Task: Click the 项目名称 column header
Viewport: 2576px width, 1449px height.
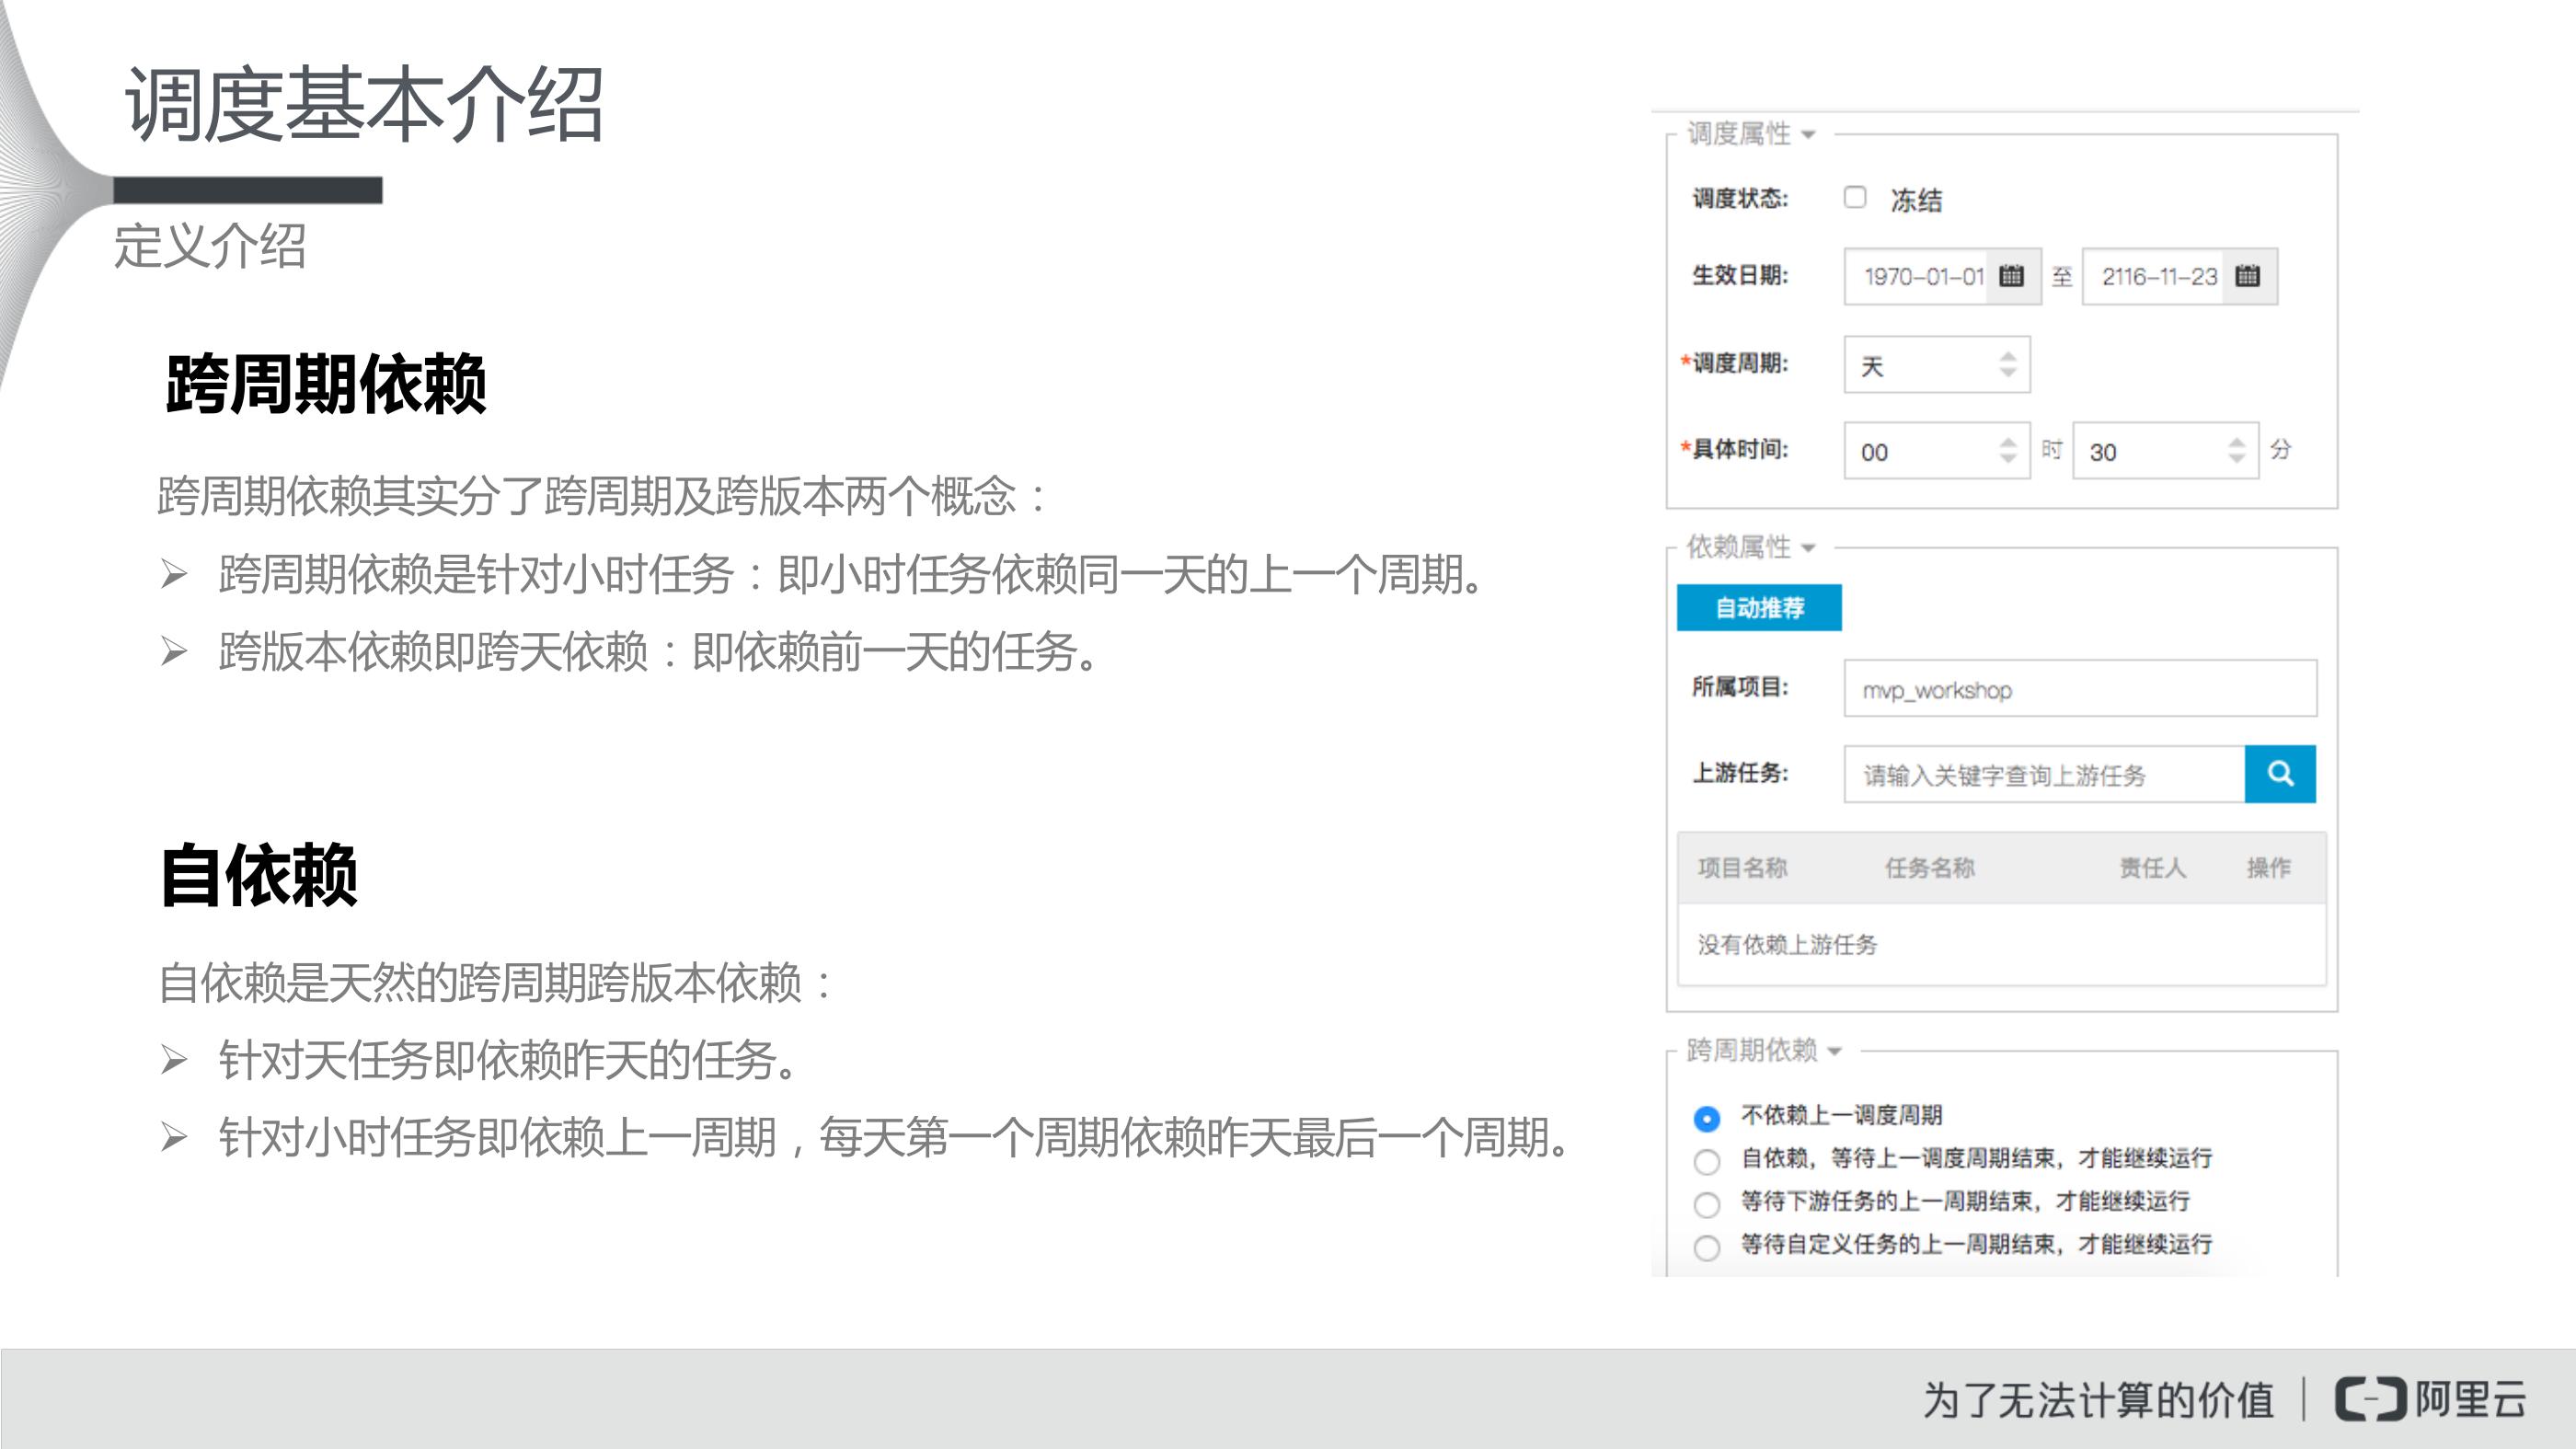Action: (1742, 867)
